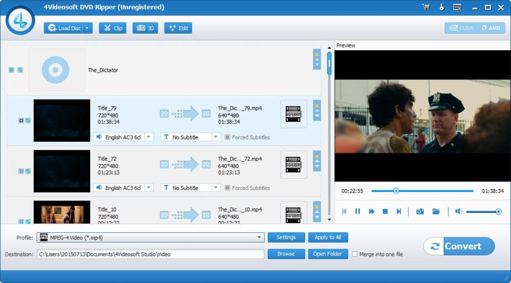This screenshot has height=283, width=511.
Task: Expand the No Subtitle dropdown for Title_72
Action: 215,188
